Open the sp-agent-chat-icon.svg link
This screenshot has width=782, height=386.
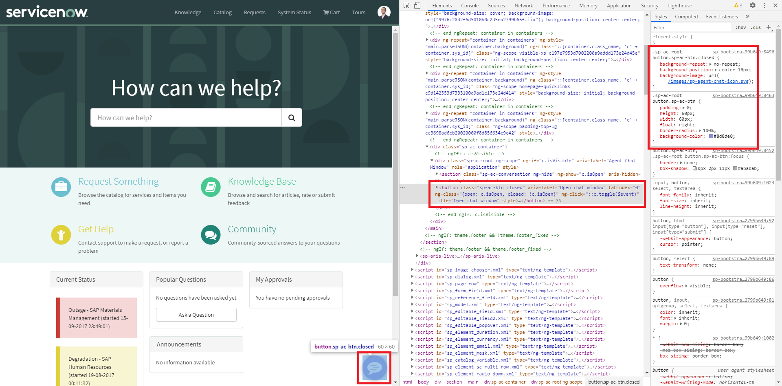click(708, 81)
